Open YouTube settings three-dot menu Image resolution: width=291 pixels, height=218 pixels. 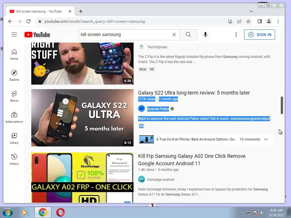(236, 35)
